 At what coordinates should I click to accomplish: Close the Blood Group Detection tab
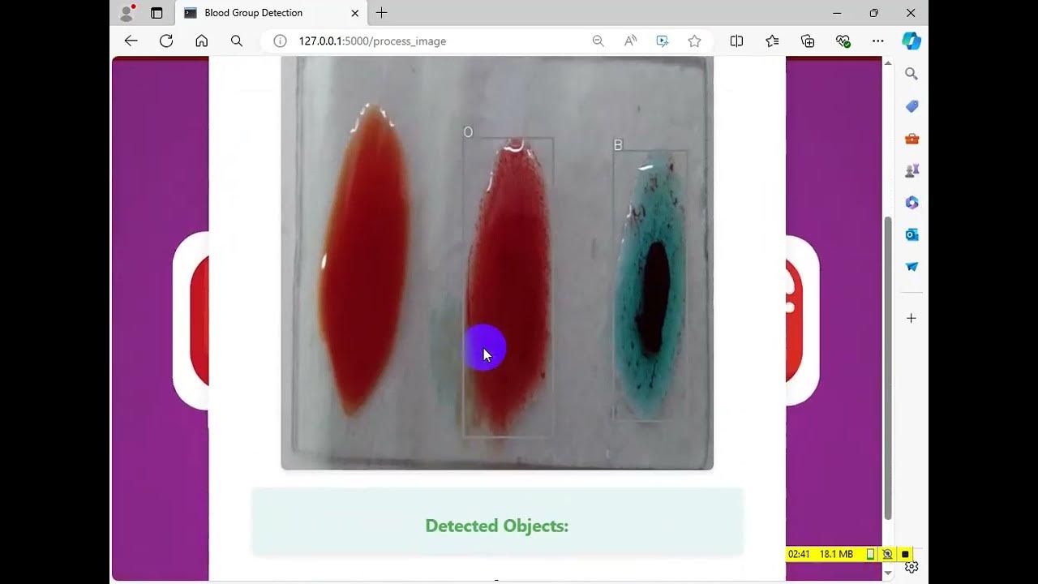click(x=354, y=13)
